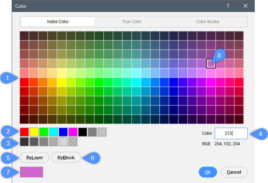Image resolution: width=268 pixels, height=183 pixels.
Task: Click the Color index input field
Action: [231, 133]
